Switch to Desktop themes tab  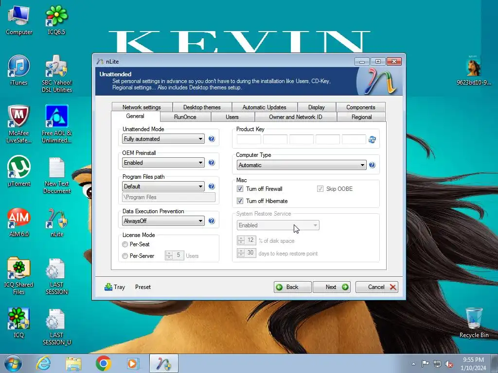(x=202, y=107)
